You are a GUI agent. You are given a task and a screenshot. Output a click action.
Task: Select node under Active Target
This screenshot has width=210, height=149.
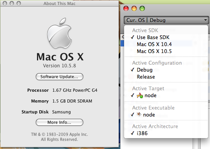(166, 95)
